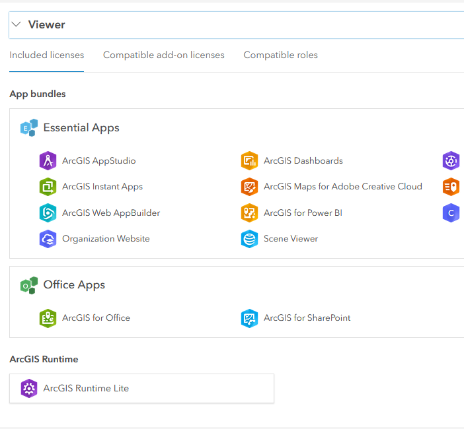Click the Office Apps bundle icon
This screenshot has width=464, height=429.
(x=28, y=285)
